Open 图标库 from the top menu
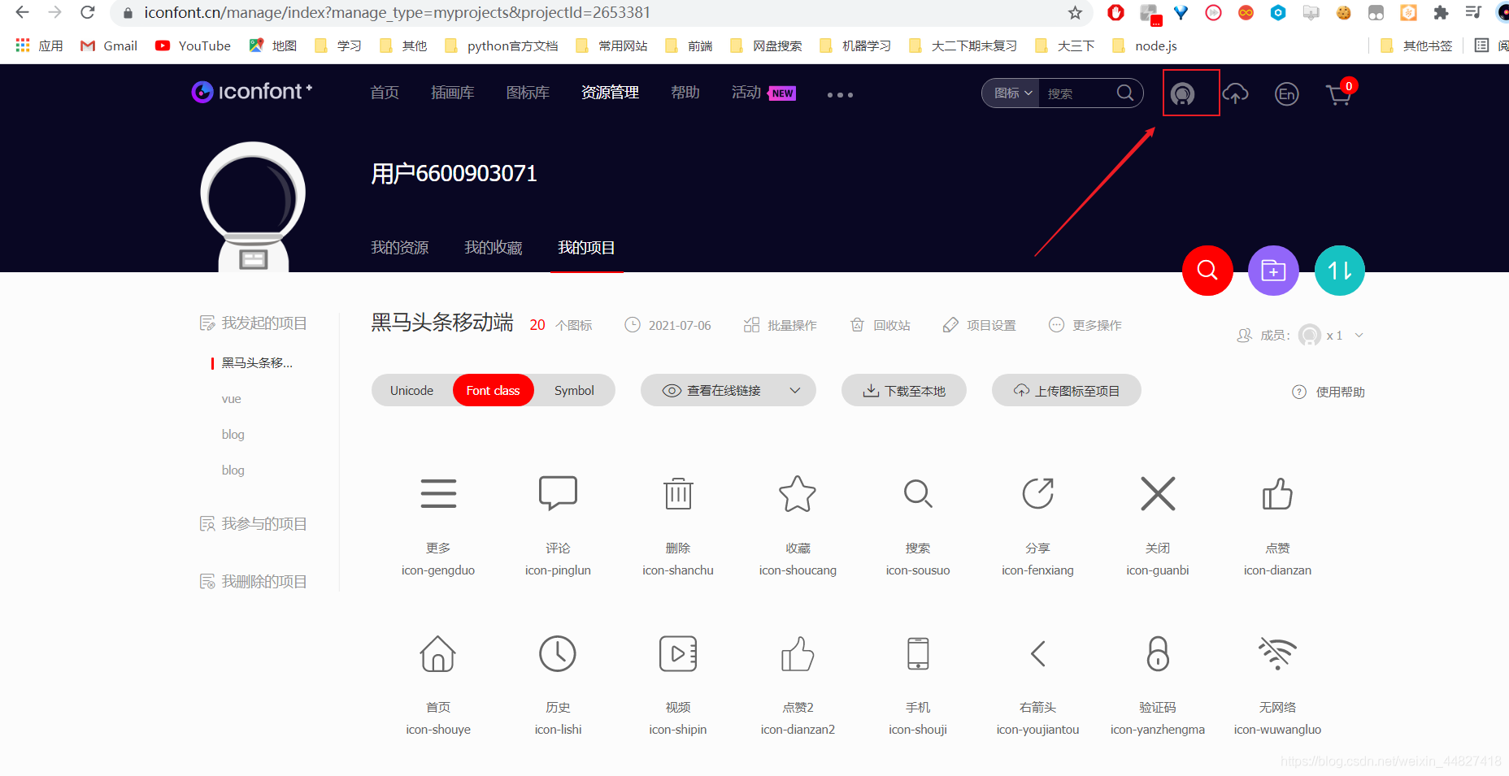This screenshot has width=1509, height=776. click(528, 93)
